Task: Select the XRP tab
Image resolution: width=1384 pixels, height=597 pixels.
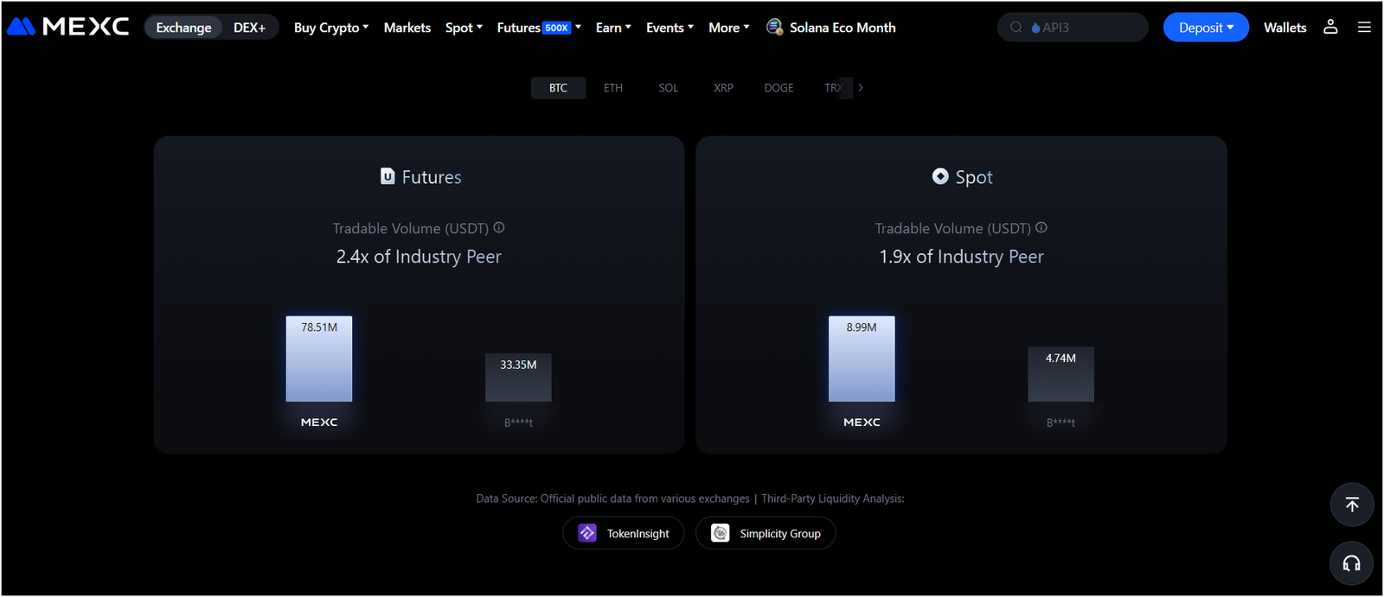Action: click(723, 88)
